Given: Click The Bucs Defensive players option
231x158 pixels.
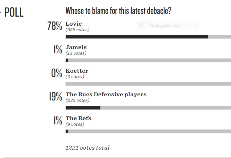Looking at the screenshot, I should pos(106,95).
